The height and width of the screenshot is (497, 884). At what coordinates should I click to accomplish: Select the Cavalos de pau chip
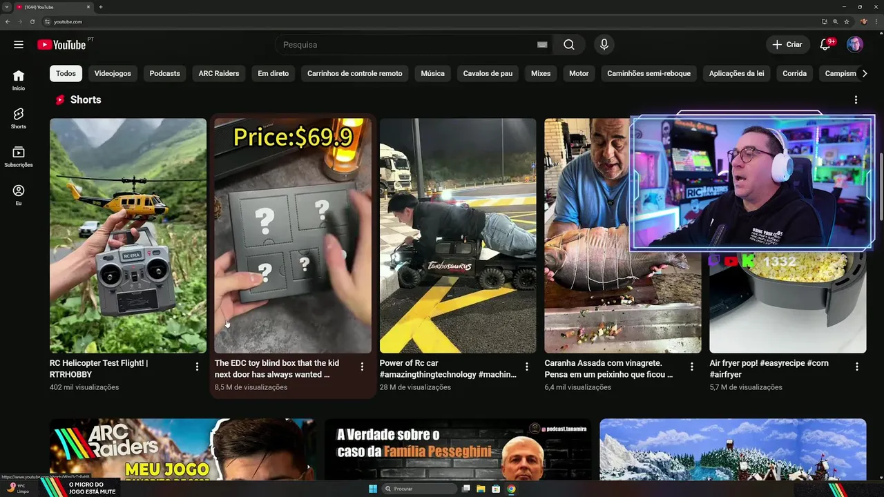[488, 73]
